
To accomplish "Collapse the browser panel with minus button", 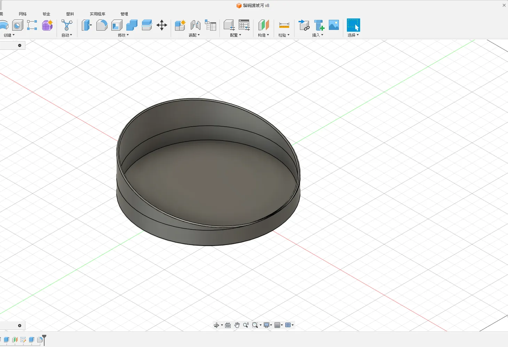I will [x=19, y=45].
